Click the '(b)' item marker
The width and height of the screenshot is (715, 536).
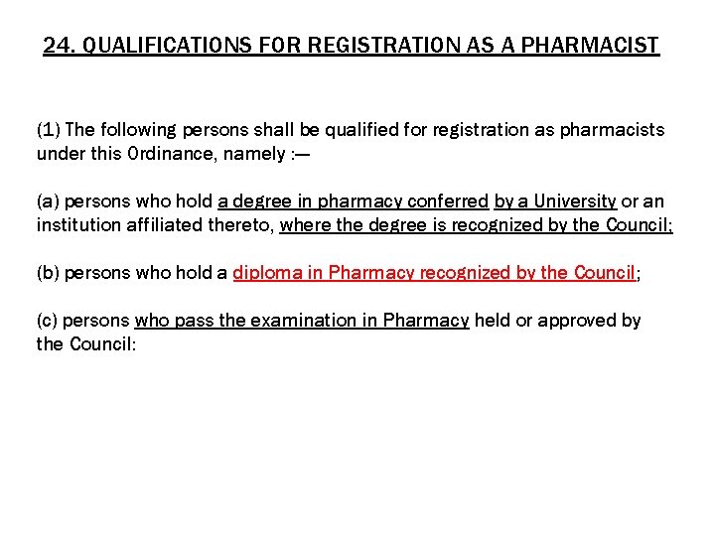pos(48,273)
